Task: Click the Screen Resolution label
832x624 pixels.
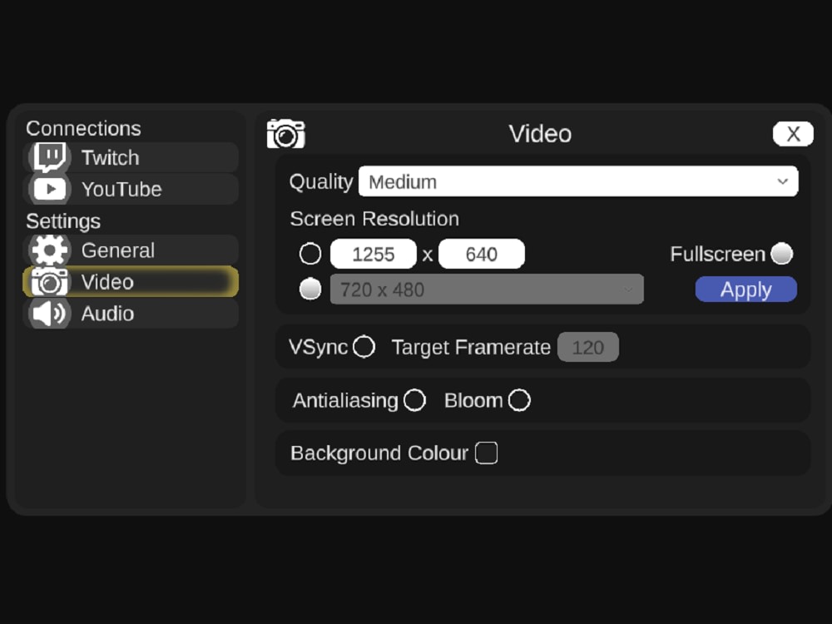Action: [374, 219]
